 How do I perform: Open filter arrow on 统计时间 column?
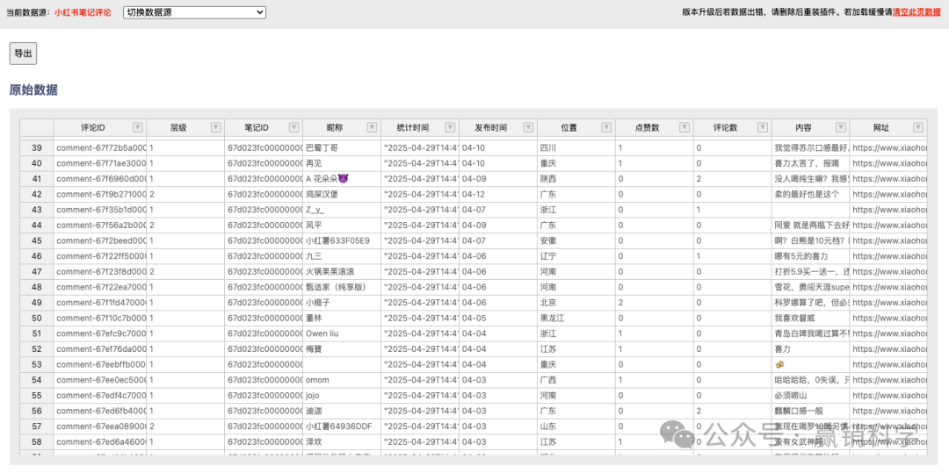pyautogui.click(x=450, y=127)
